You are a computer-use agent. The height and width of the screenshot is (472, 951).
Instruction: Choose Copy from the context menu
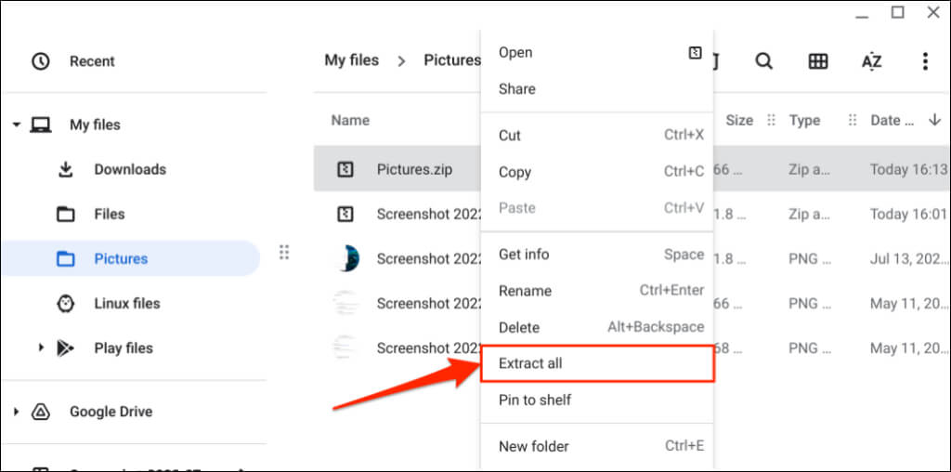[515, 172]
